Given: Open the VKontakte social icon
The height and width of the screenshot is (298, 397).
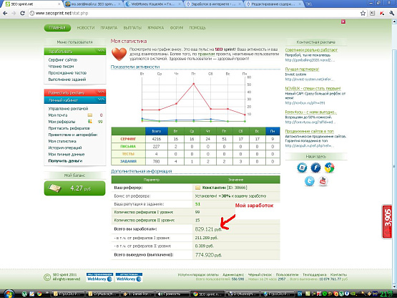Looking at the screenshot, I should tap(302, 168).
